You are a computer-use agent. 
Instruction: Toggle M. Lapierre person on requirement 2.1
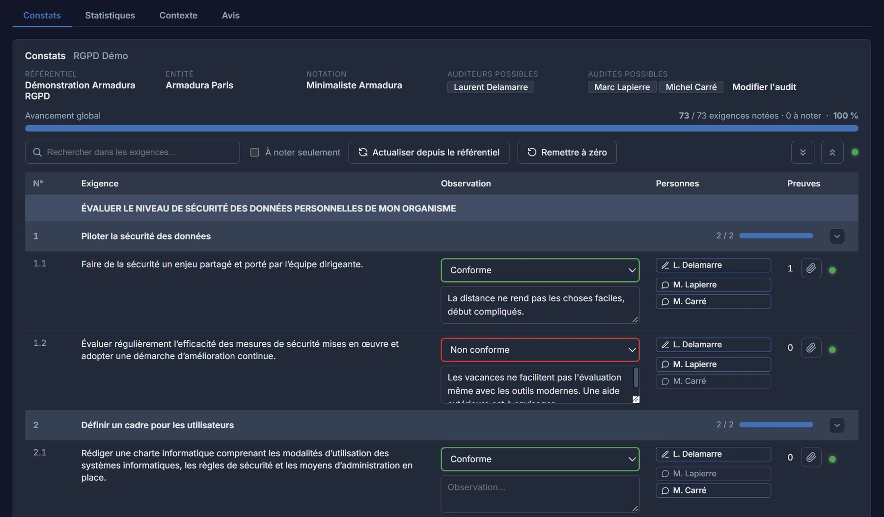713,474
